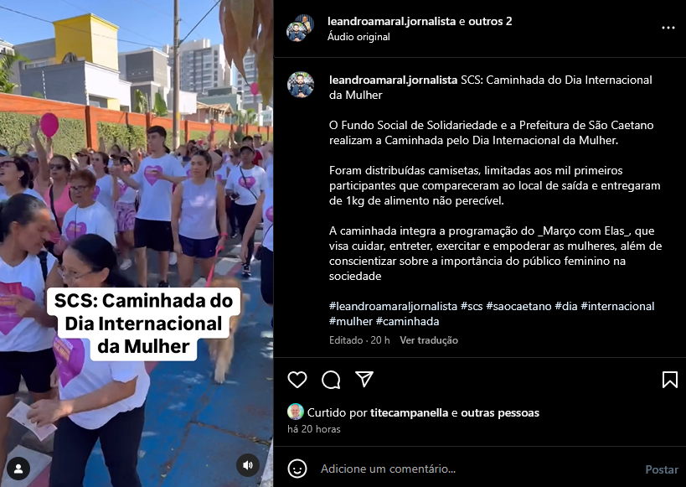Click the Postar button
The height and width of the screenshot is (487, 686).
coord(662,469)
